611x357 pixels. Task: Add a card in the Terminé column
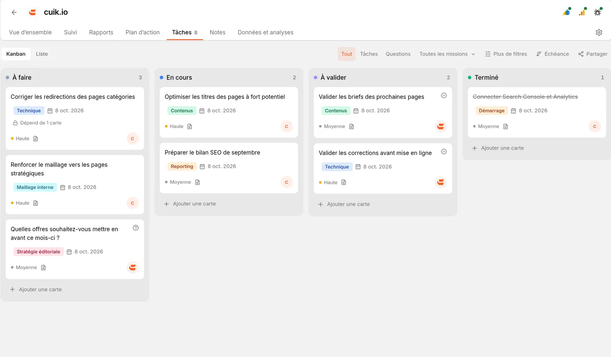pyautogui.click(x=498, y=148)
